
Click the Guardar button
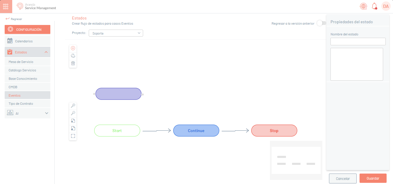373,178
